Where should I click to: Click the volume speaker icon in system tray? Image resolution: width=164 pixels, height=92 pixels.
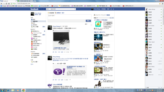pos(150,90)
